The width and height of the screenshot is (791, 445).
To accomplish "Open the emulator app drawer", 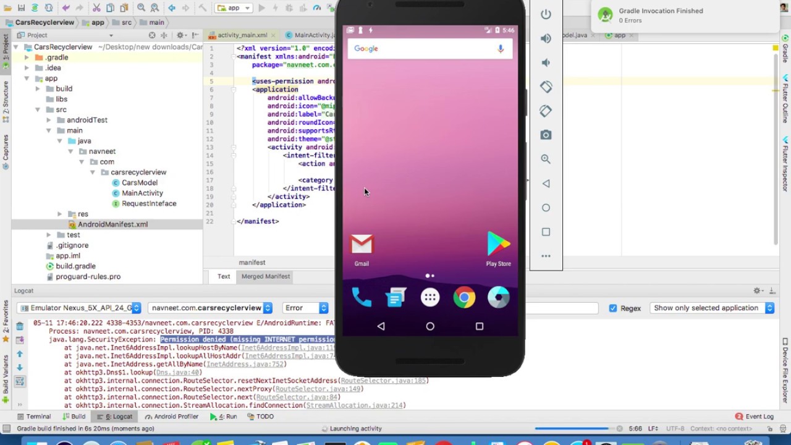I will [430, 298].
